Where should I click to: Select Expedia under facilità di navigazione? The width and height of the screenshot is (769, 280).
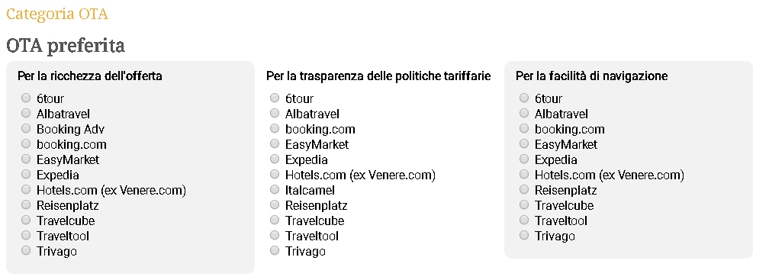tap(524, 159)
